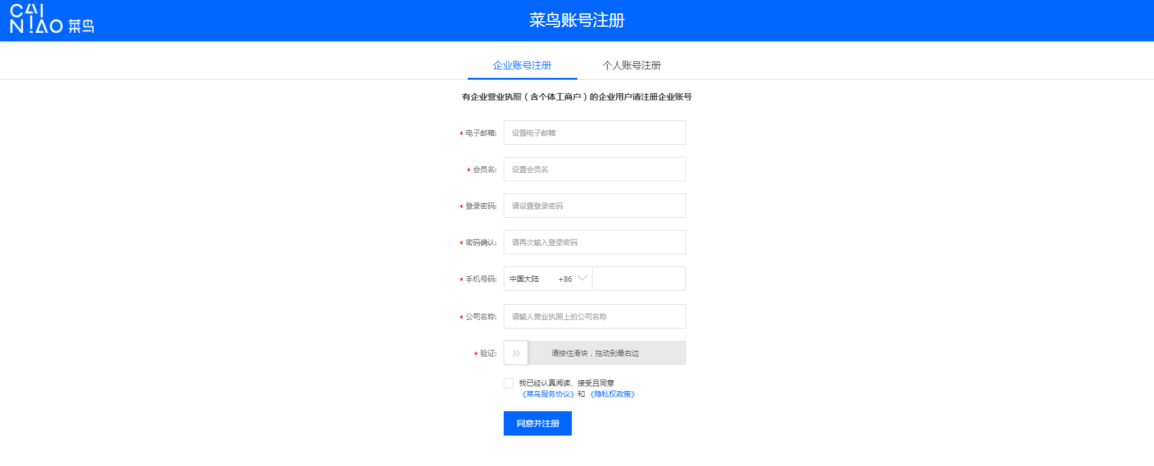Focus the 电子邮箱 email input field

coord(594,133)
